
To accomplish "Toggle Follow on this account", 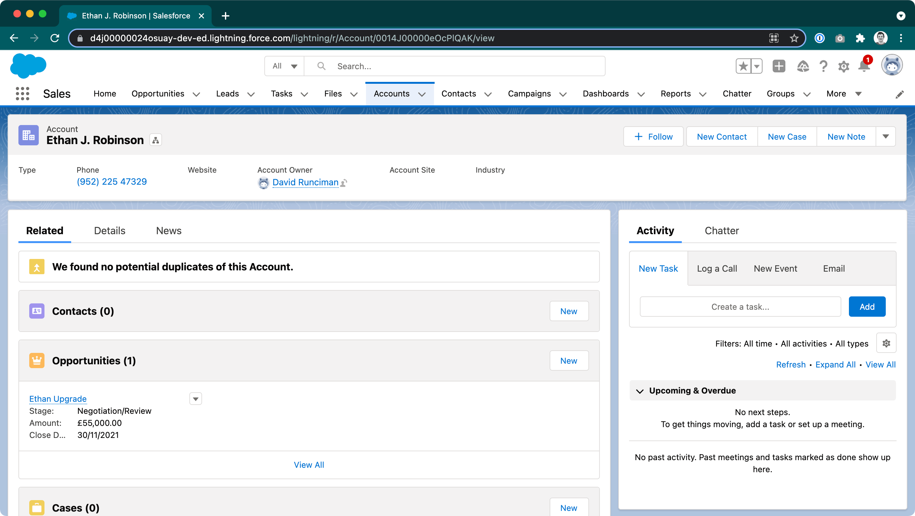I will [653, 137].
